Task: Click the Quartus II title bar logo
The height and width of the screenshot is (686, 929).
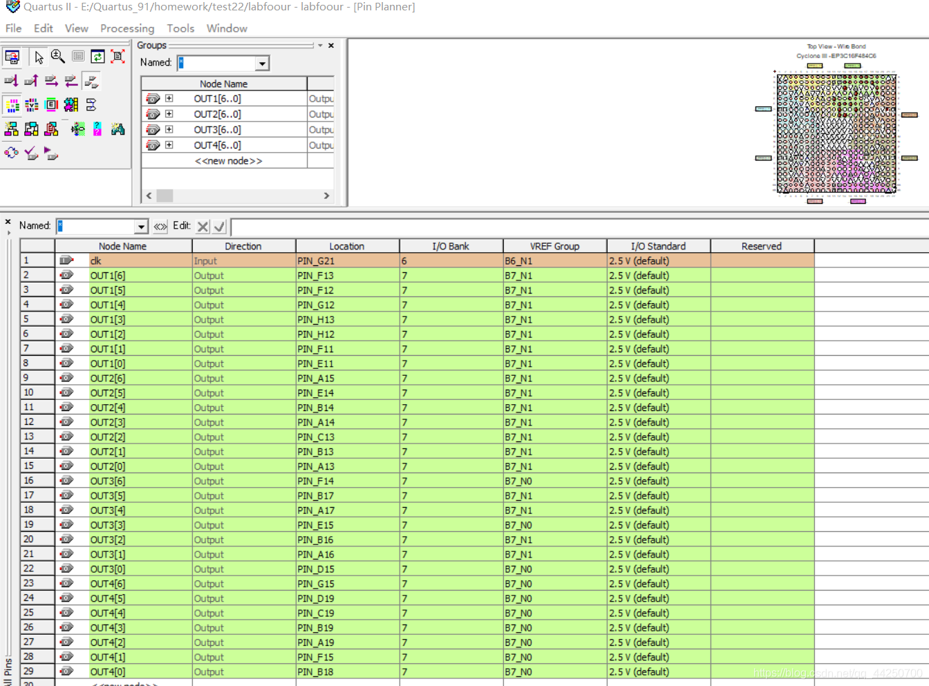Action: pyautogui.click(x=12, y=7)
